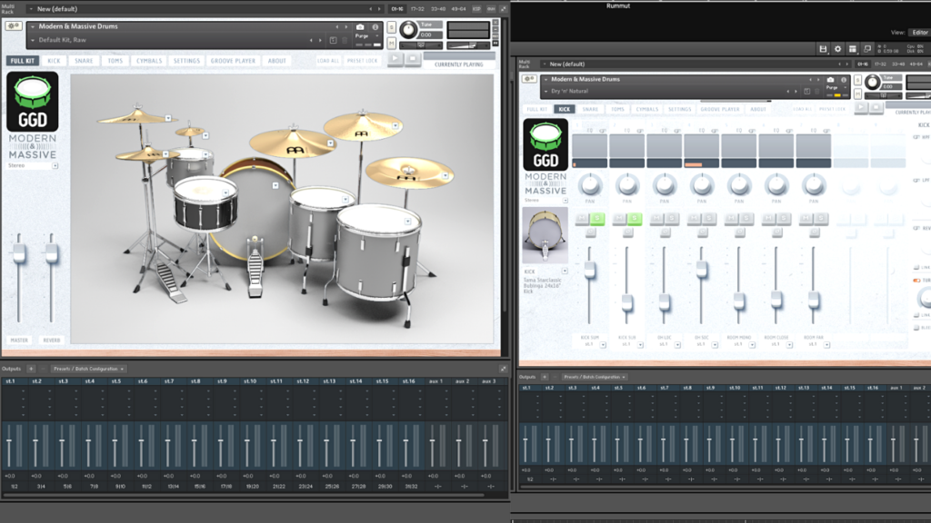
Task: Click LOAD ALL button in left window
Action: [327, 61]
